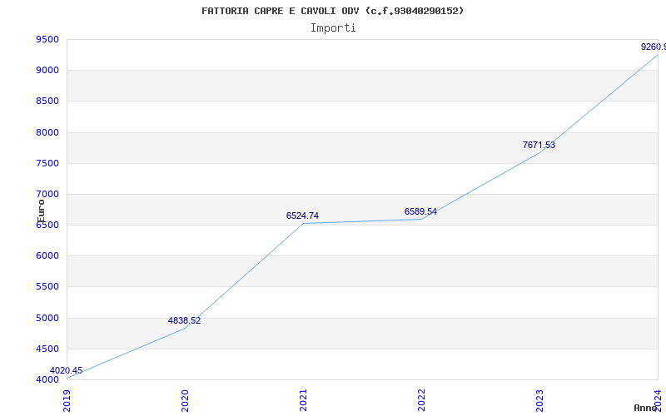
Task: Click the y-axis value 7500
Action: (x=47, y=163)
